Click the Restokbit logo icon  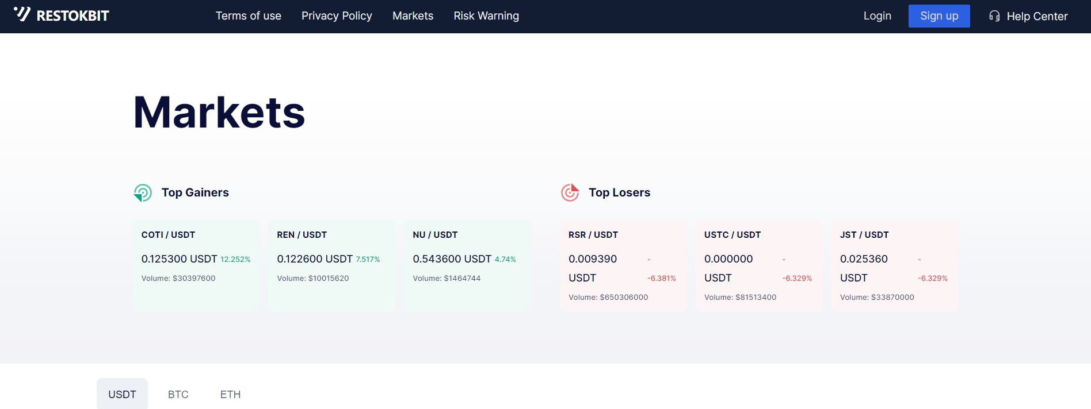click(22, 14)
